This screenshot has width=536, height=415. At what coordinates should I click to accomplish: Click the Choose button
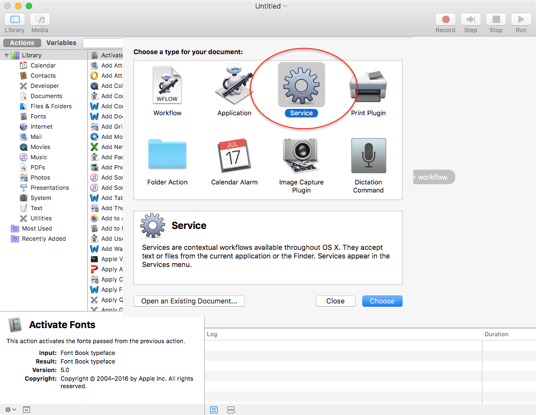[382, 301]
